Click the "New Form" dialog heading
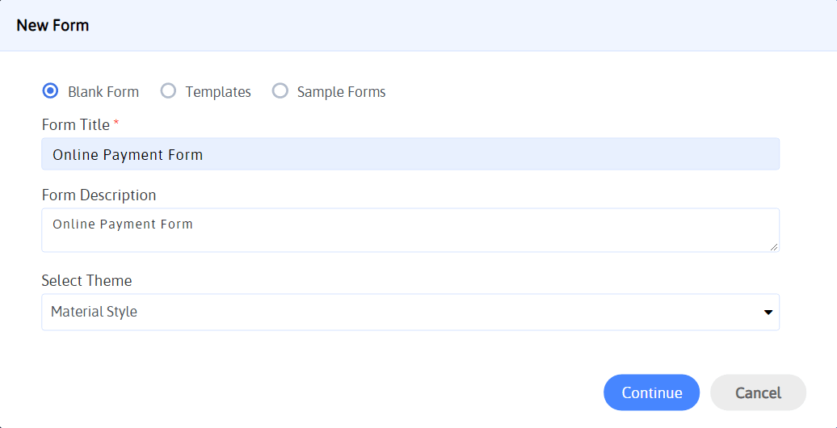 pos(53,25)
